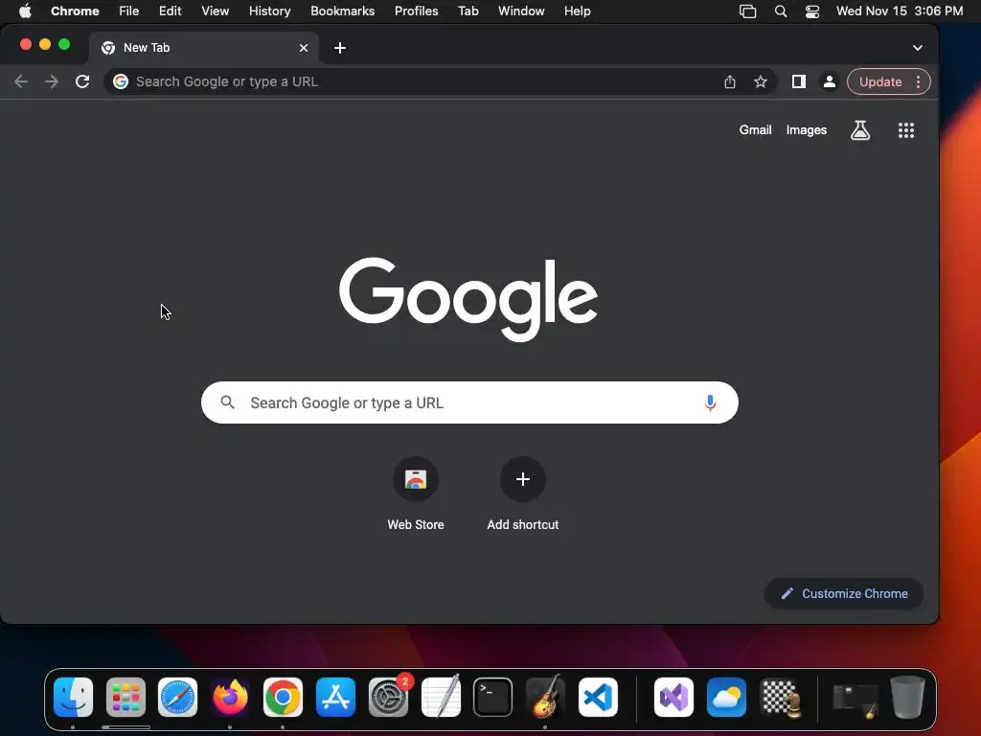This screenshot has height=736, width=981.
Task: Open Search Labs flask icon
Action: [860, 130]
